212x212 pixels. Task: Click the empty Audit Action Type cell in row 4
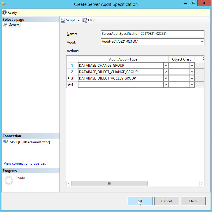point(121,85)
